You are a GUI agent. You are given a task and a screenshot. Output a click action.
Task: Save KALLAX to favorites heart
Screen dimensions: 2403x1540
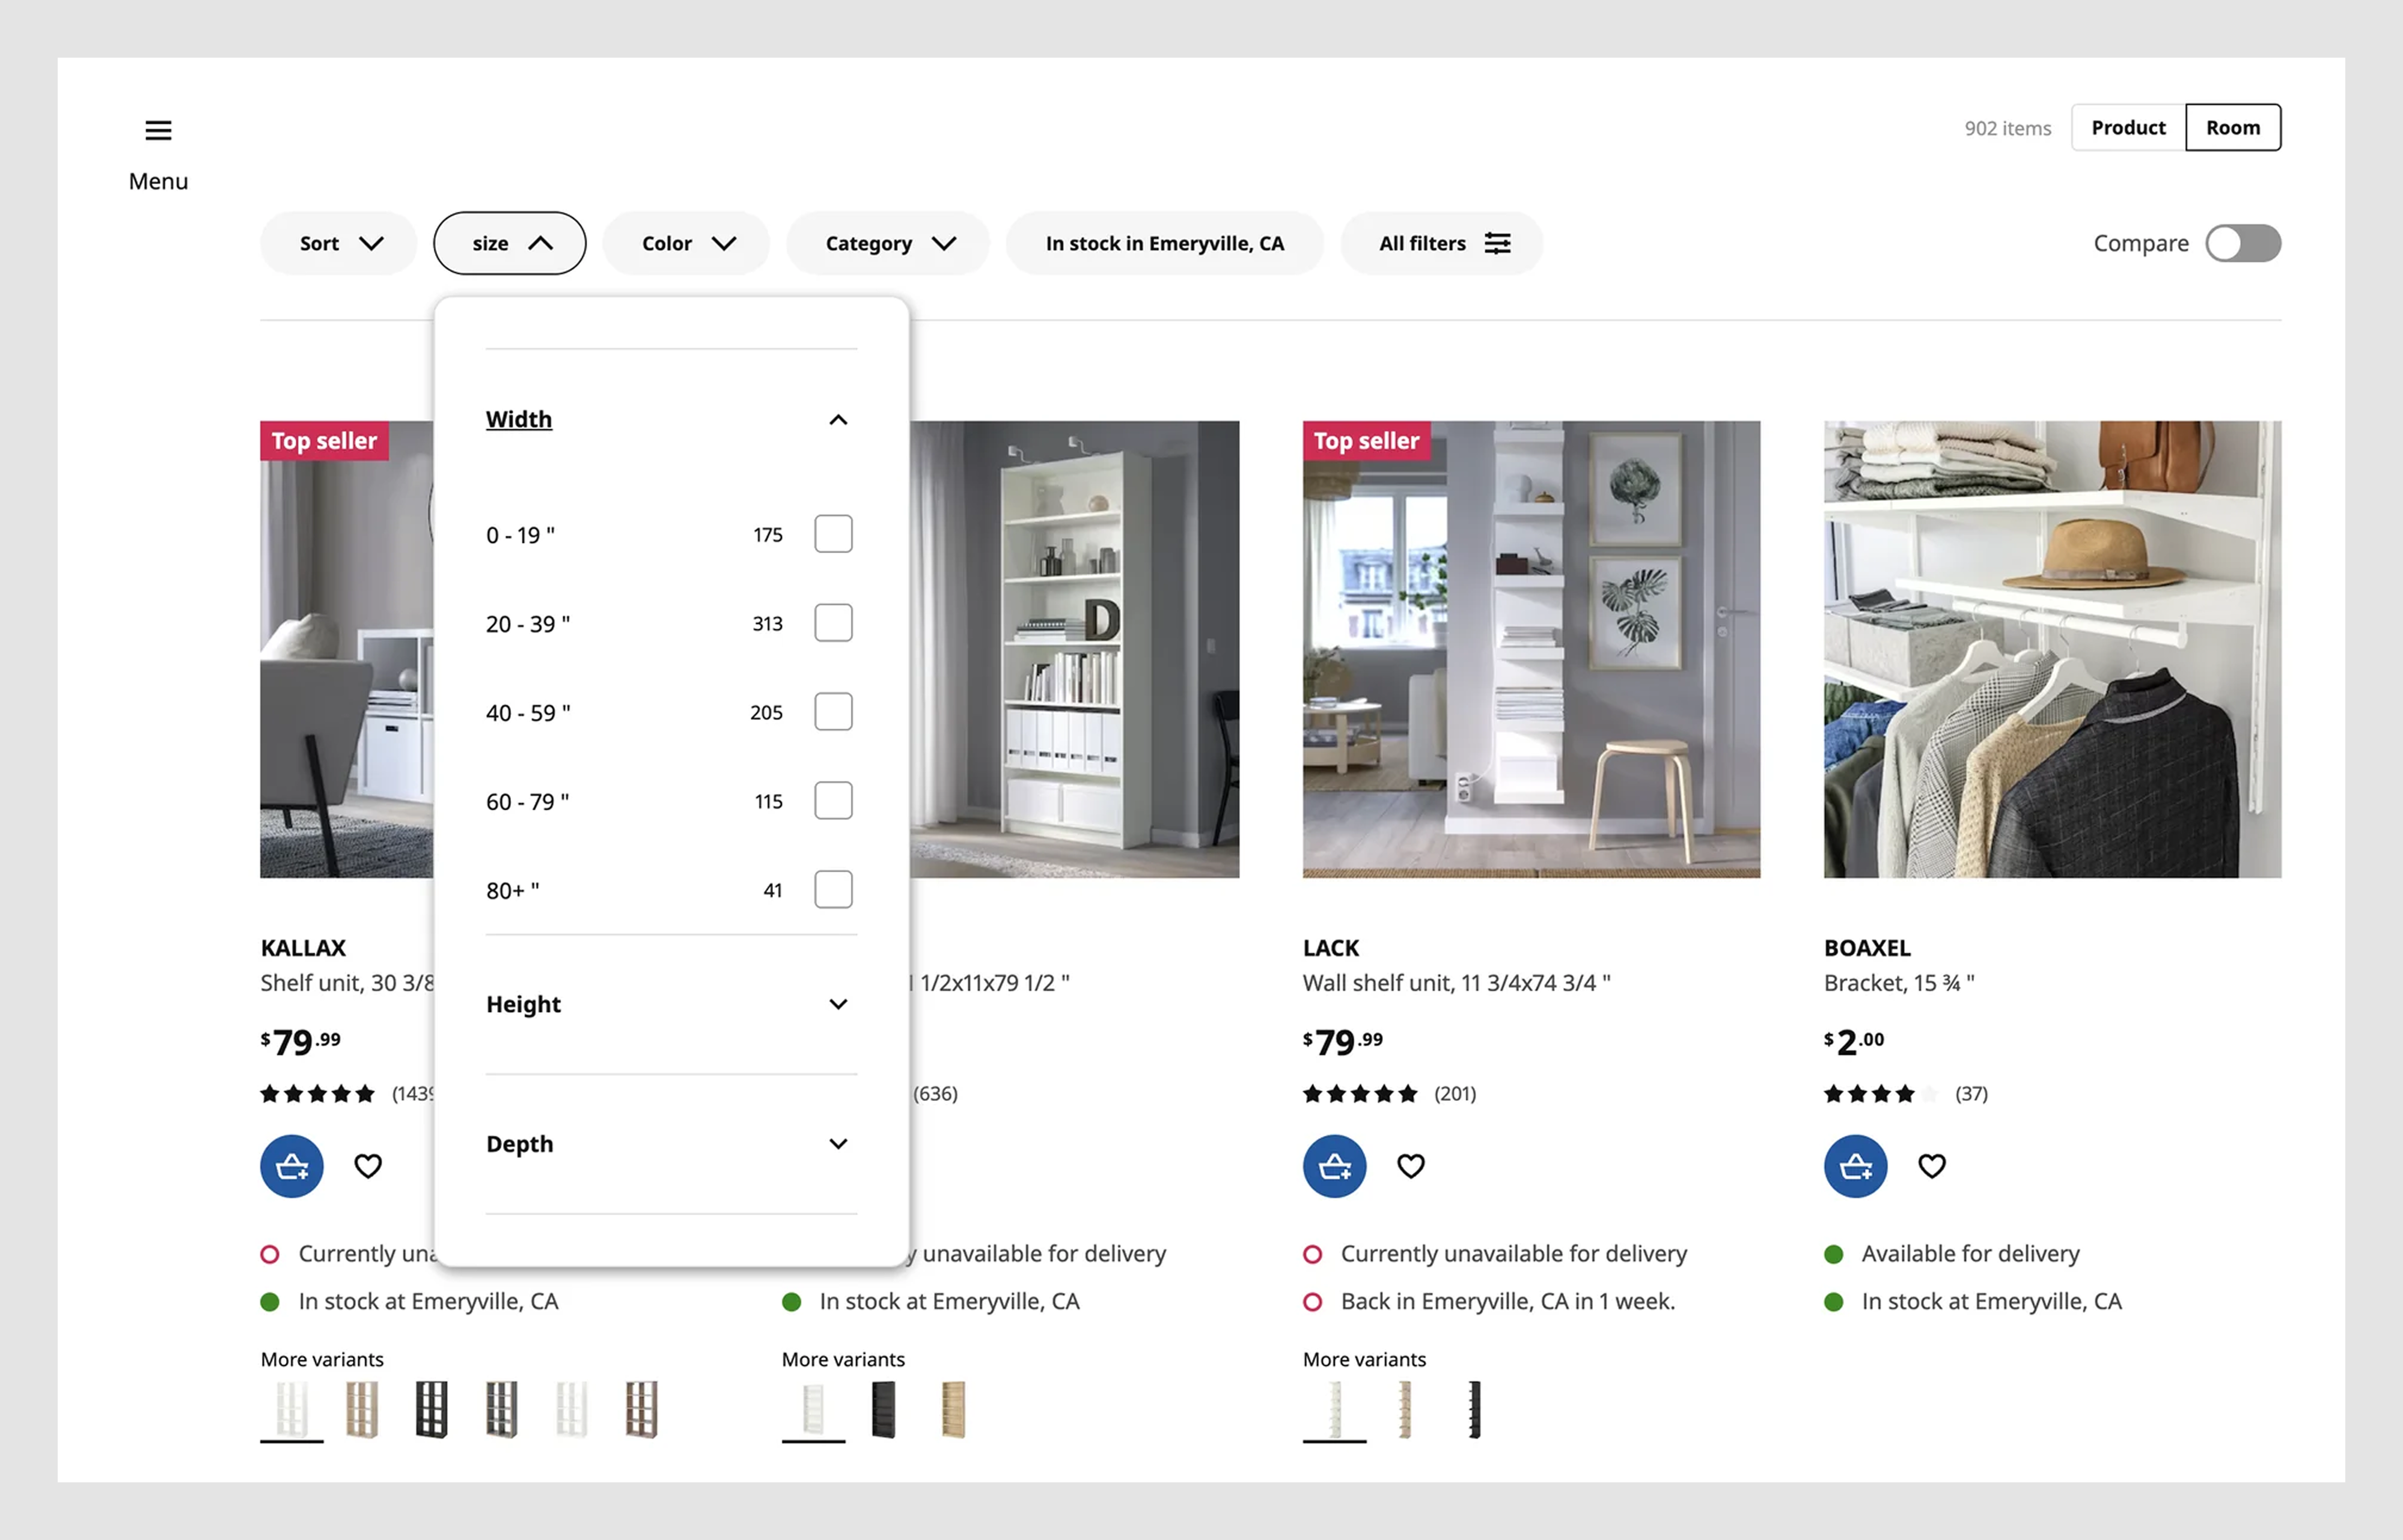tap(368, 1166)
